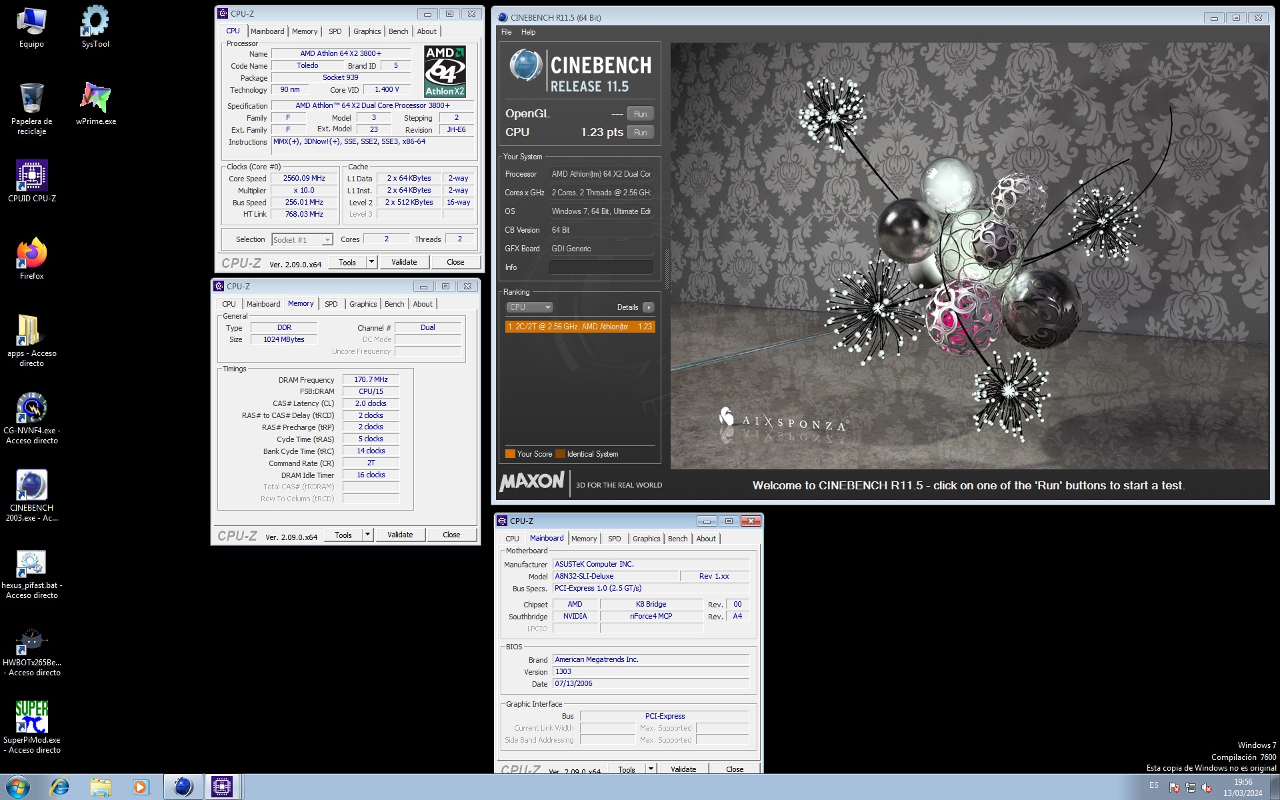The height and width of the screenshot is (800, 1280).
Task: Click motherboard model A8N32-SLI-Deluxe
Action: (x=615, y=576)
